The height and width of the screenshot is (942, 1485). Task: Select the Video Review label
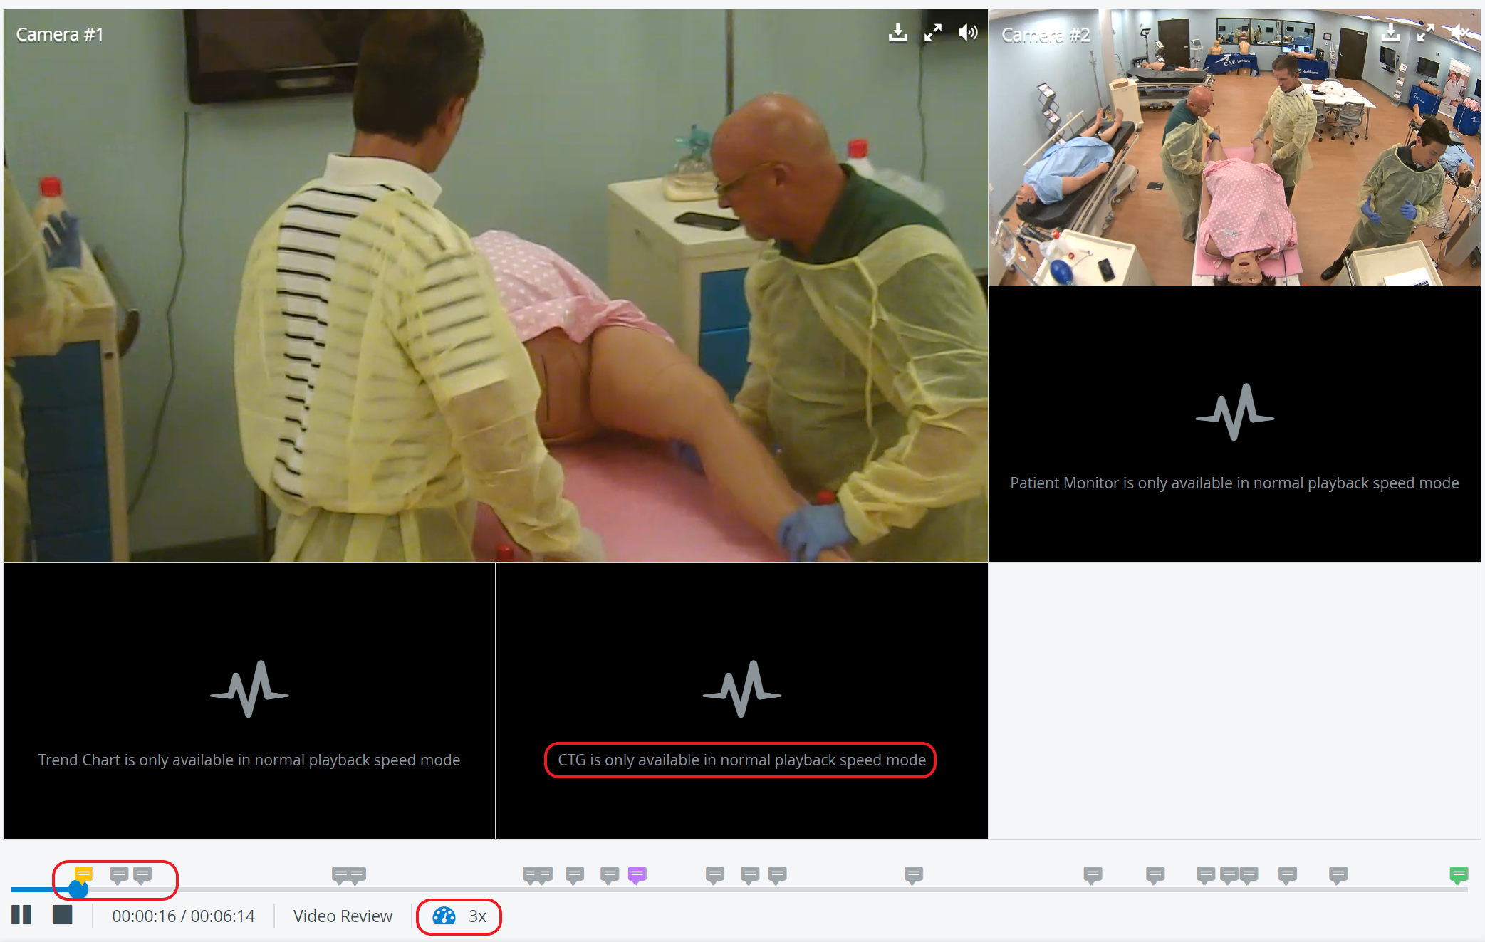(343, 916)
